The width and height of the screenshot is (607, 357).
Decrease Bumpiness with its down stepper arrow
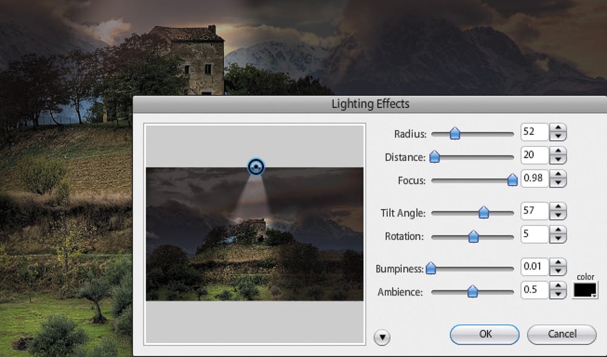[558, 271]
